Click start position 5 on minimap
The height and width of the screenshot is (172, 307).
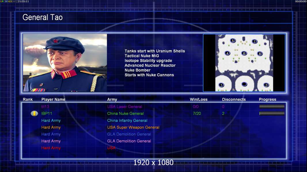(233, 41)
